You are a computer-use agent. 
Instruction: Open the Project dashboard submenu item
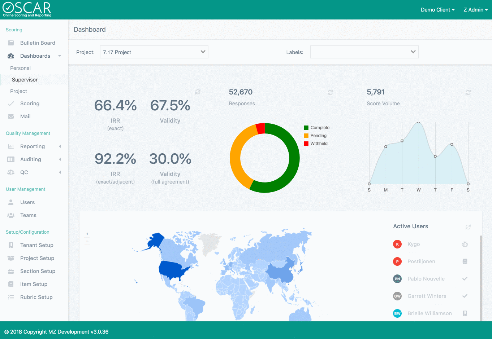tap(19, 91)
